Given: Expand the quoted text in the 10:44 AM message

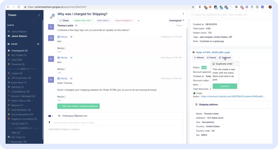Looking at the screenshot, I should pyautogui.click(x=59, y=100).
